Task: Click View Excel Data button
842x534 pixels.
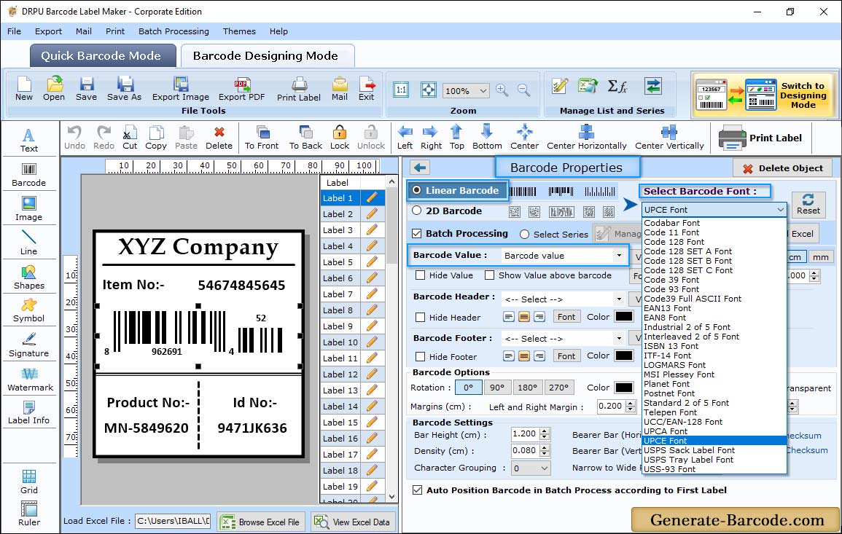Action: [354, 522]
